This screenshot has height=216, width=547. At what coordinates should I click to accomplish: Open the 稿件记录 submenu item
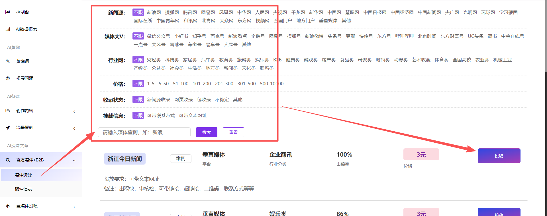23,189
